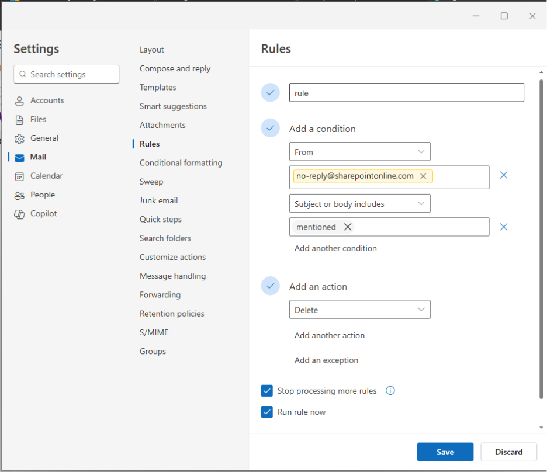The height and width of the screenshot is (472, 547).
Task: Remove the 'mentioned' keyword chip
Action: pos(348,227)
